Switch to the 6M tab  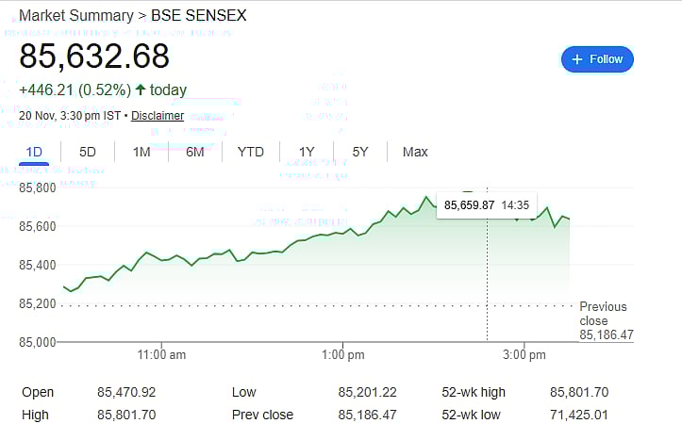click(195, 152)
